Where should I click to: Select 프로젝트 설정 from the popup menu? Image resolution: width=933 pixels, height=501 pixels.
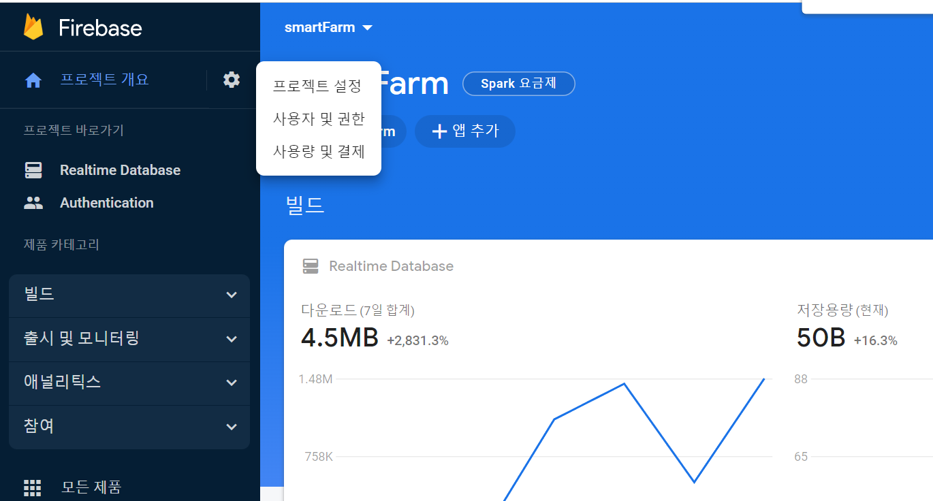click(x=317, y=86)
